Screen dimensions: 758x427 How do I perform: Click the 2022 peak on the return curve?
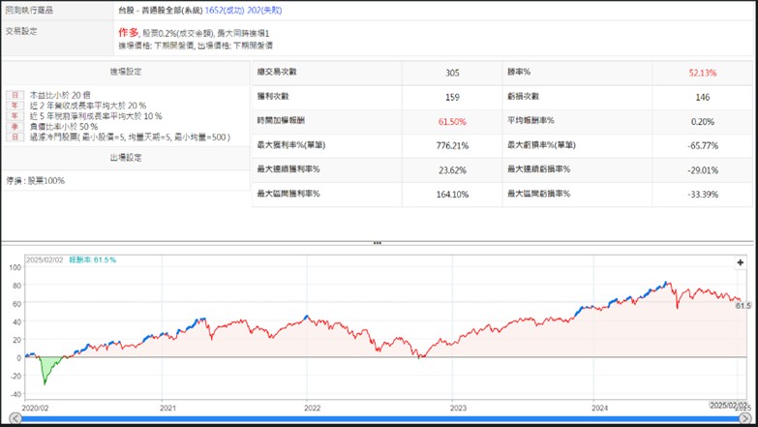pos(306,317)
